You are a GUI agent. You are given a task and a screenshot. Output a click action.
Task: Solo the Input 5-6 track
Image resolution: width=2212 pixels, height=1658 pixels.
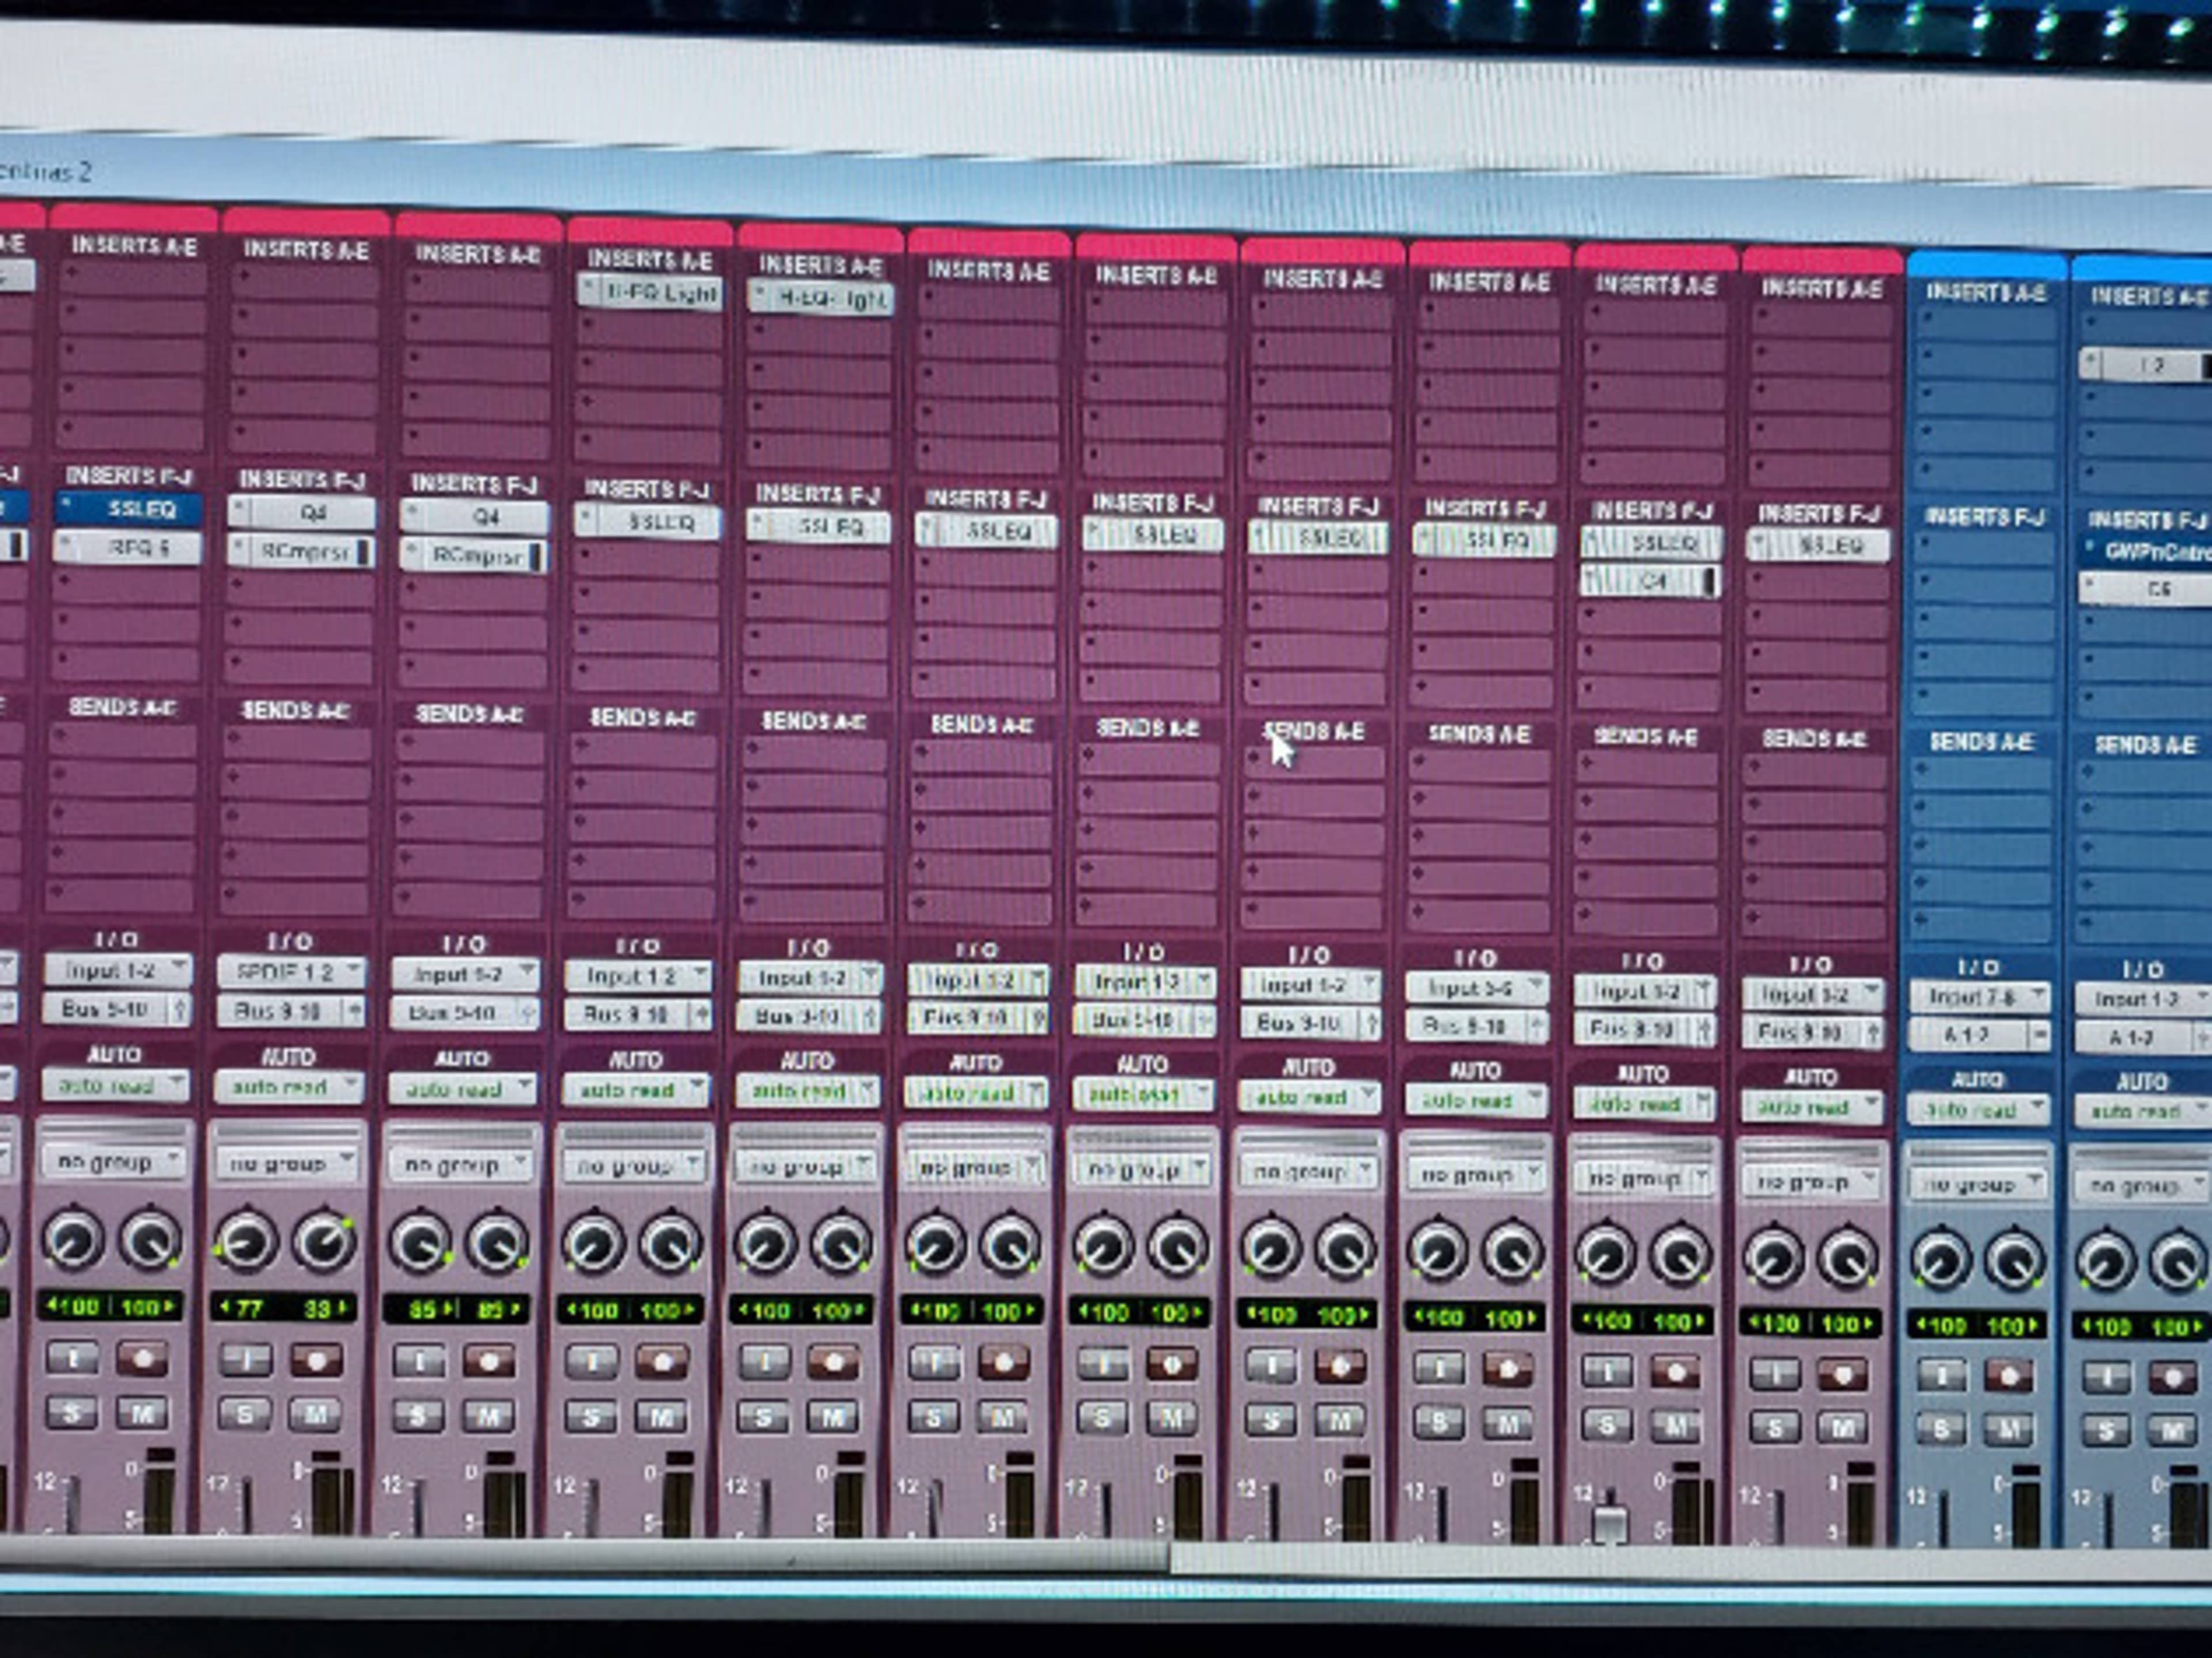click(1438, 1423)
